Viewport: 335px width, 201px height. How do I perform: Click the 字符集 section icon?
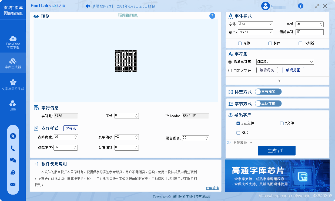231,54
